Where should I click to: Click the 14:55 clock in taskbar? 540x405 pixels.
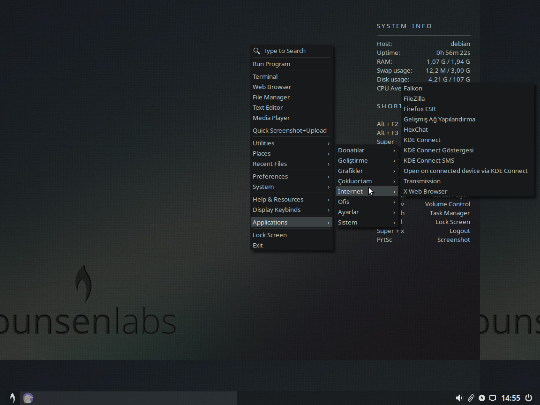click(x=510, y=398)
